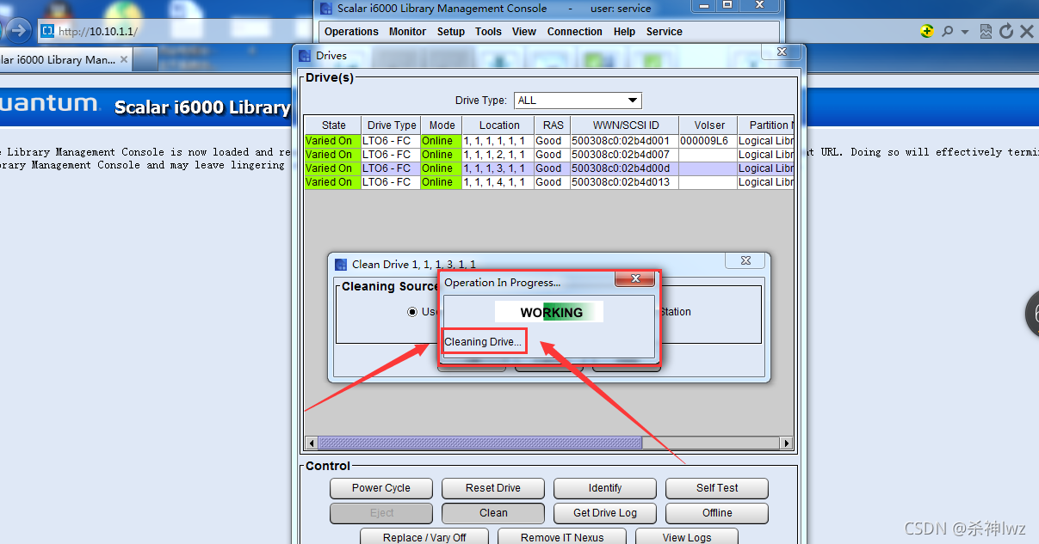Select drive row with WWN 500308c0:02b4d013
Image resolution: width=1039 pixels, height=544 pixels.
(x=548, y=182)
